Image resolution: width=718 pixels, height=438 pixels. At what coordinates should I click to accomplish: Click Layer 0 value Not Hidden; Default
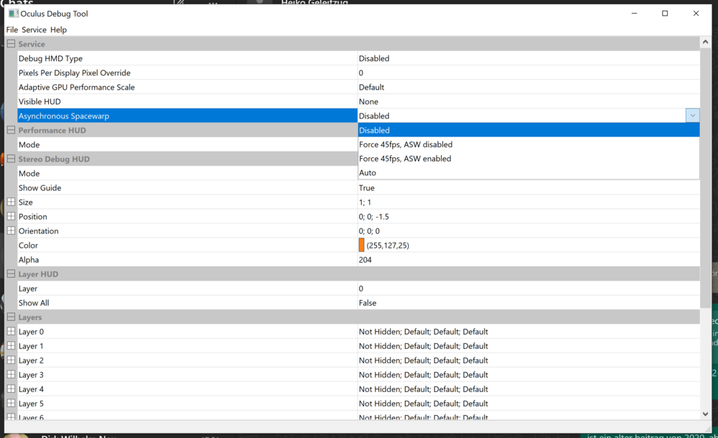tap(424, 332)
